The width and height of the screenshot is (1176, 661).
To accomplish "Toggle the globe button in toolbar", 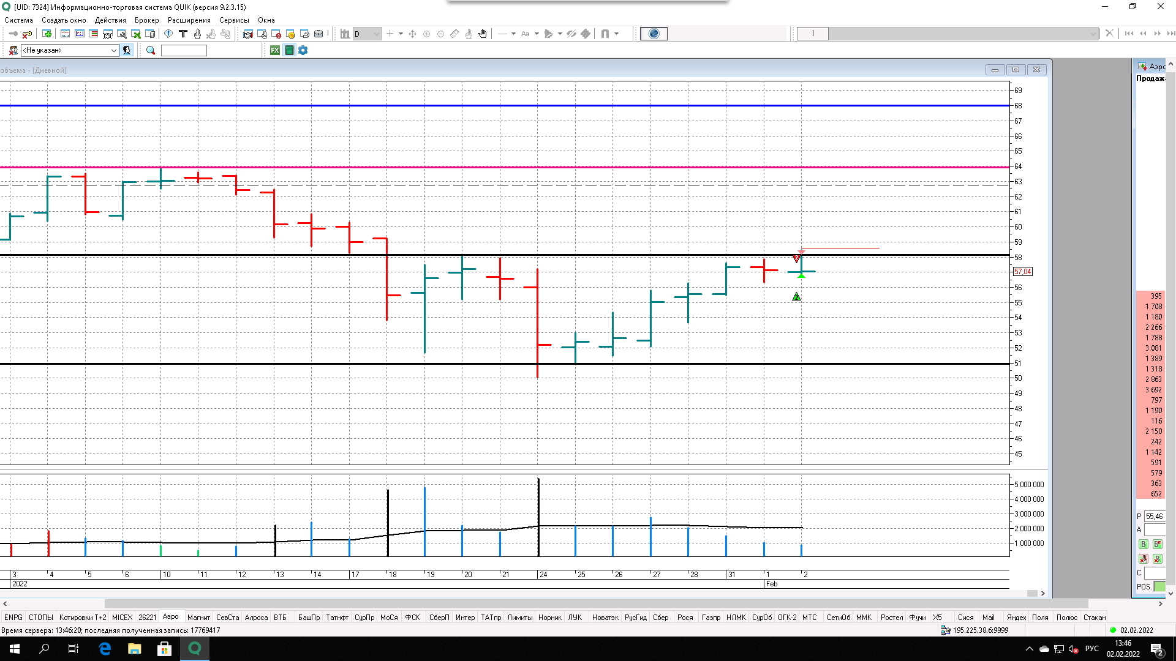I will (654, 34).
